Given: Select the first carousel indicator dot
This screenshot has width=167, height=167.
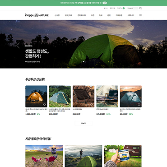Looking at the screenshot, I should [82, 61].
